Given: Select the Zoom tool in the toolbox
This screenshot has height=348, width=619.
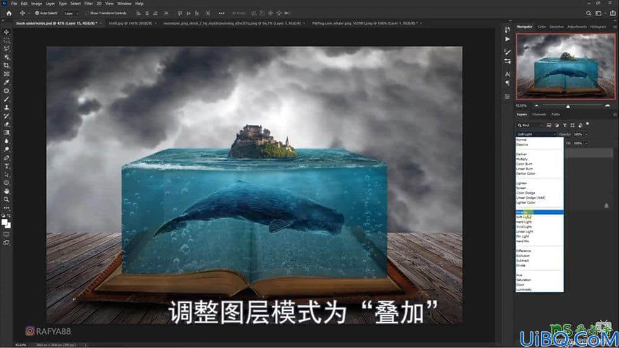Looking at the screenshot, I should (6, 200).
